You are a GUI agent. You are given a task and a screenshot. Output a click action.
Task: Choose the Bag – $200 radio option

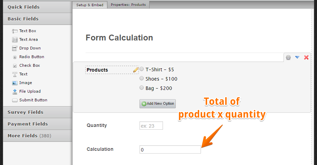click(x=142, y=88)
